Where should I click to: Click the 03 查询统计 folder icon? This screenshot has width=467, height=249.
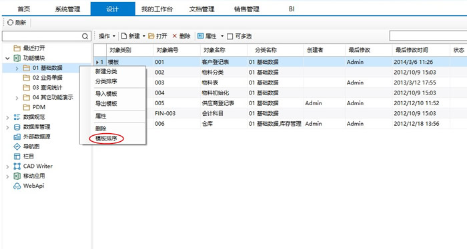[x=27, y=88]
